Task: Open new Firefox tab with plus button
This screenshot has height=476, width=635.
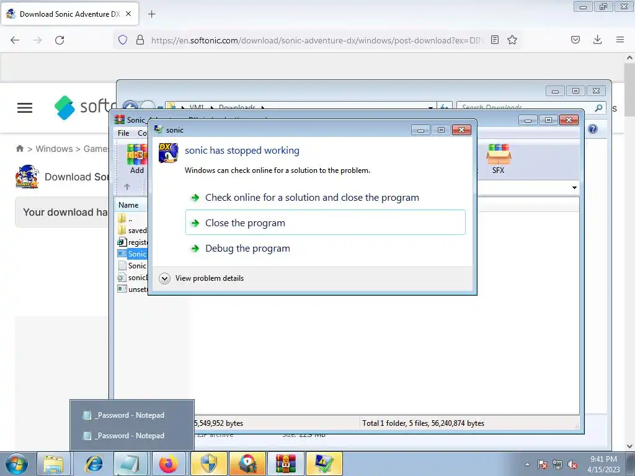Action: [x=151, y=14]
